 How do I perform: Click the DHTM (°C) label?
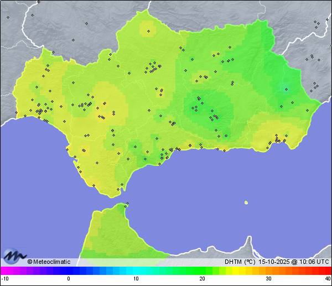pyautogui.click(x=240, y=262)
